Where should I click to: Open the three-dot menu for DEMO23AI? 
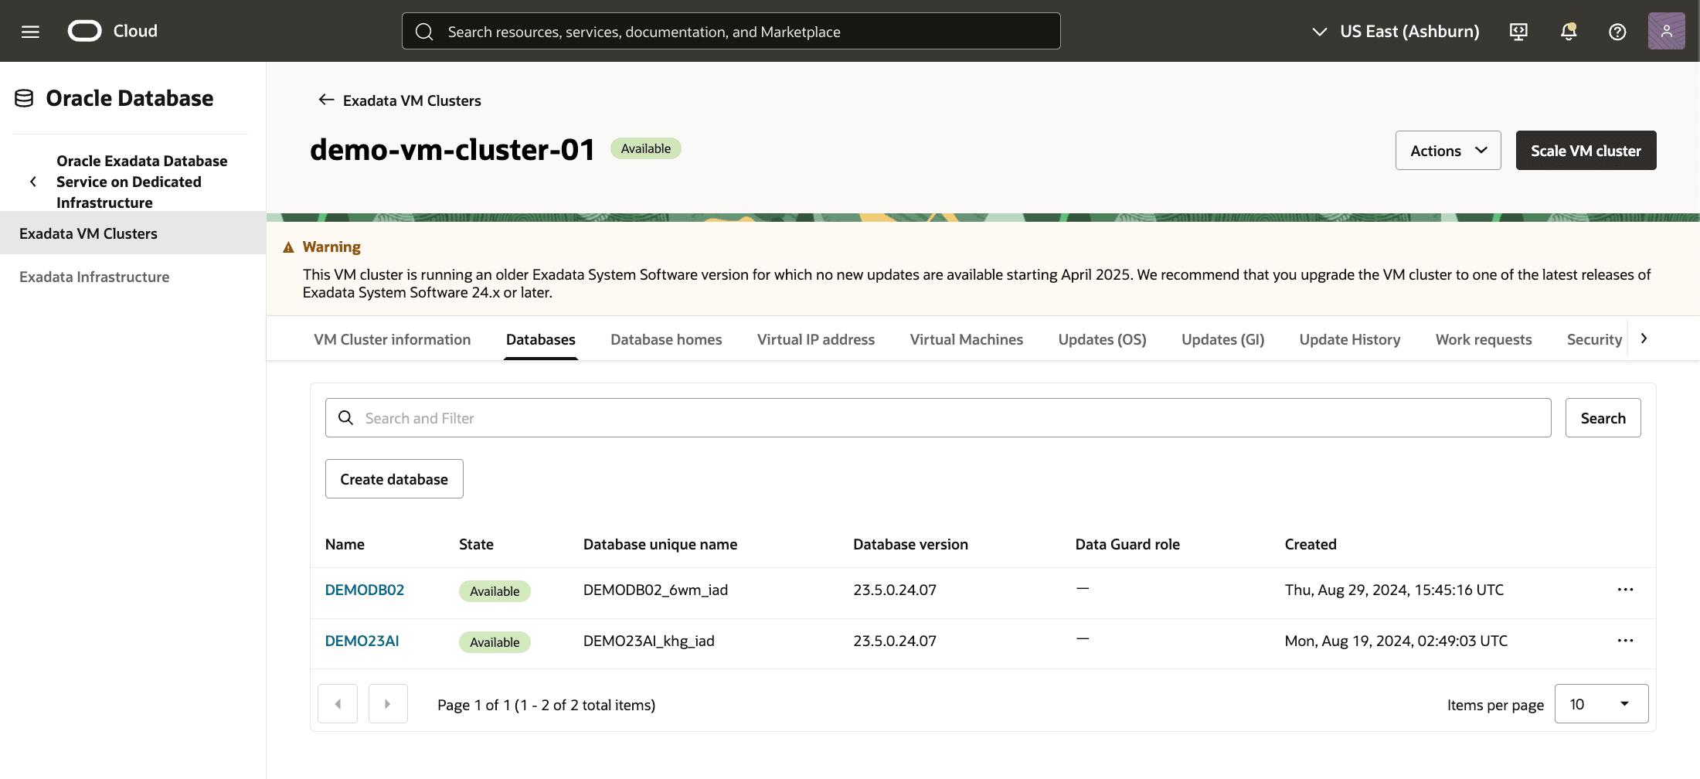1625,640
